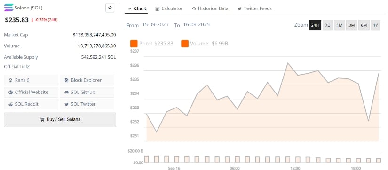Click the To date field 16-09-2025
388x170 pixels.
pos(196,25)
